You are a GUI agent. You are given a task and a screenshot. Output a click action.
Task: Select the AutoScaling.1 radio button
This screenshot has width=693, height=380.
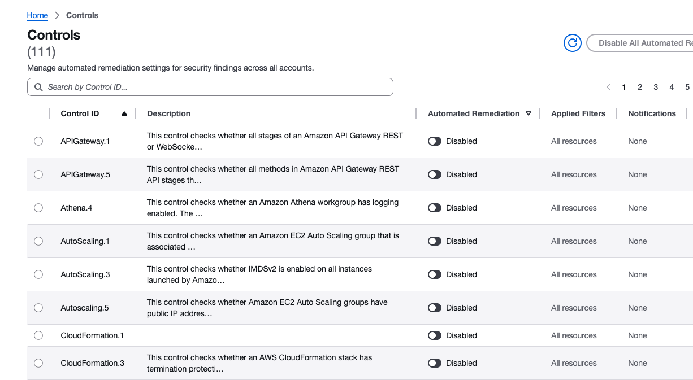38,241
